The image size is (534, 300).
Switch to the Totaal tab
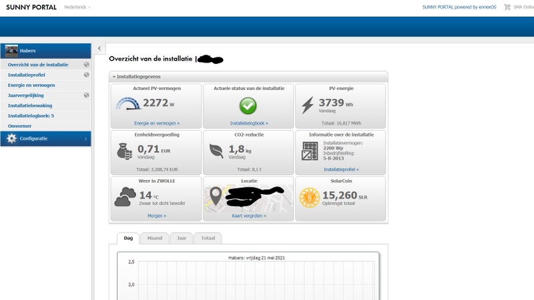(x=208, y=238)
